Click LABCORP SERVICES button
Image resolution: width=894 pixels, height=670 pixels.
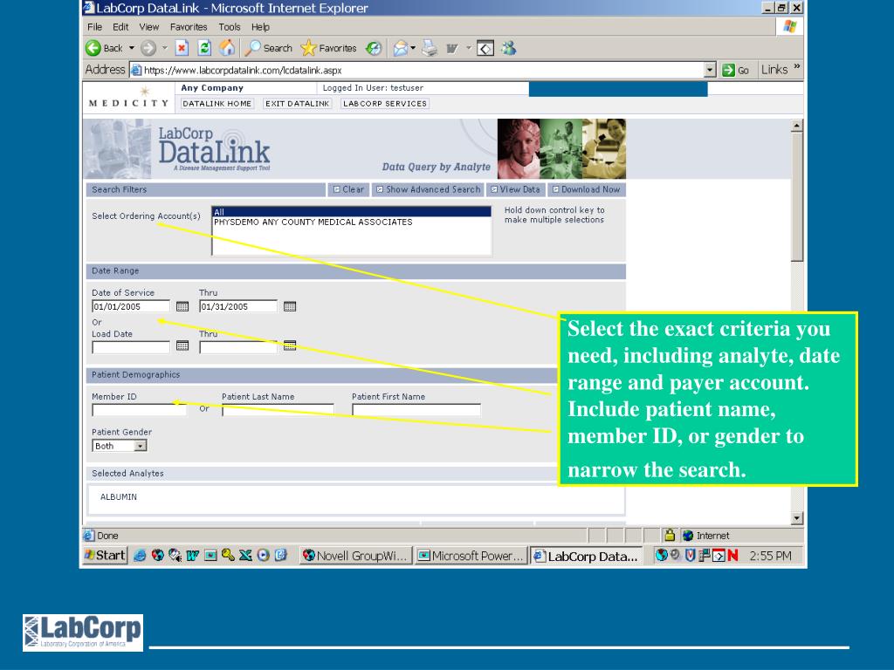tap(385, 104)
